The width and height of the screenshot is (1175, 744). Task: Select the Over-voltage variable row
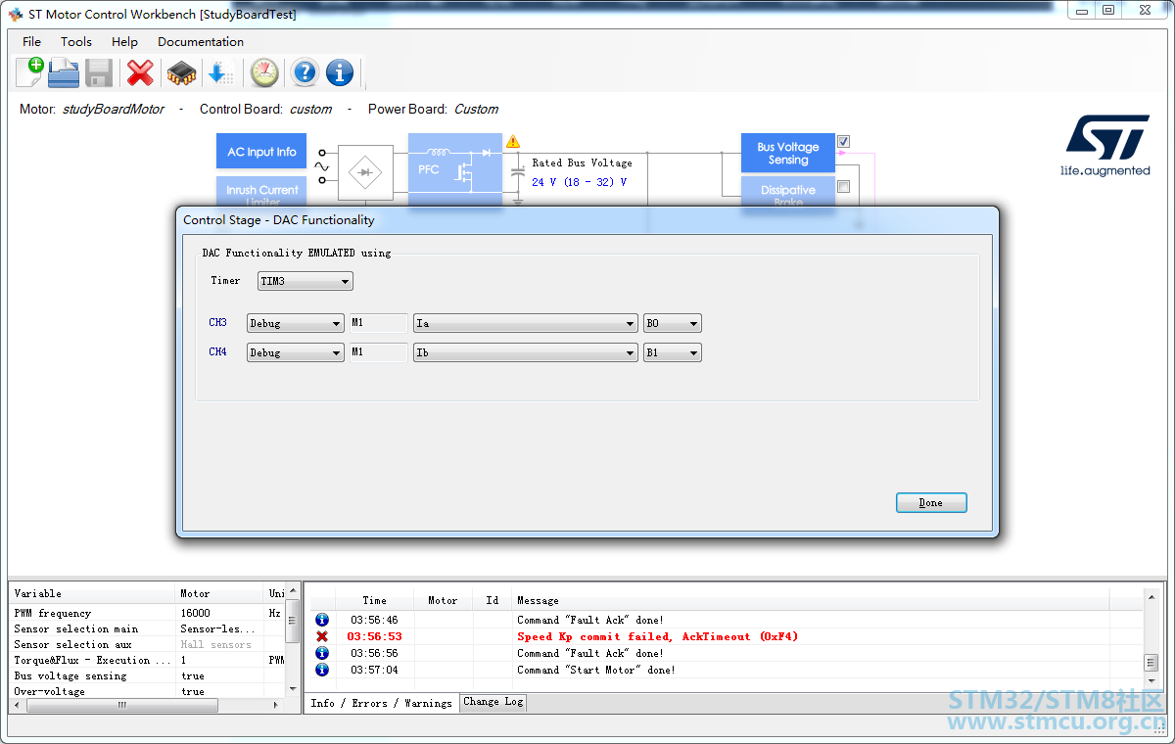[x=148, y=691]
